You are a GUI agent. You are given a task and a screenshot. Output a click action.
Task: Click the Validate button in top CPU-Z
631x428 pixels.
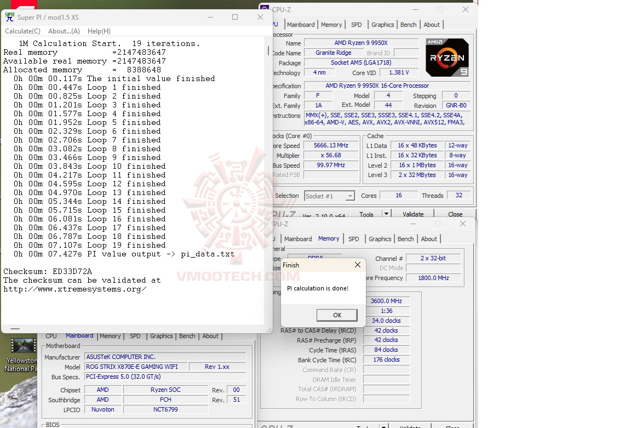click(413, 214)
